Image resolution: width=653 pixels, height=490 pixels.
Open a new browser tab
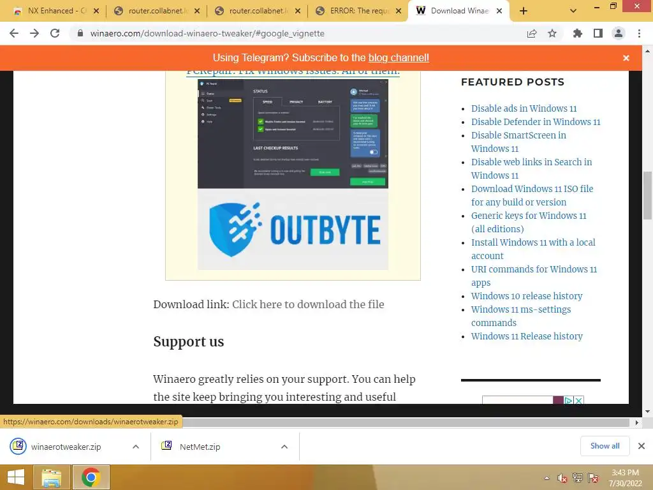tap(524, 11)
